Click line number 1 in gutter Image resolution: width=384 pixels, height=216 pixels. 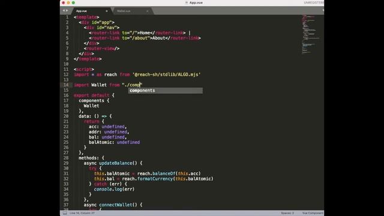click(67, 17)
